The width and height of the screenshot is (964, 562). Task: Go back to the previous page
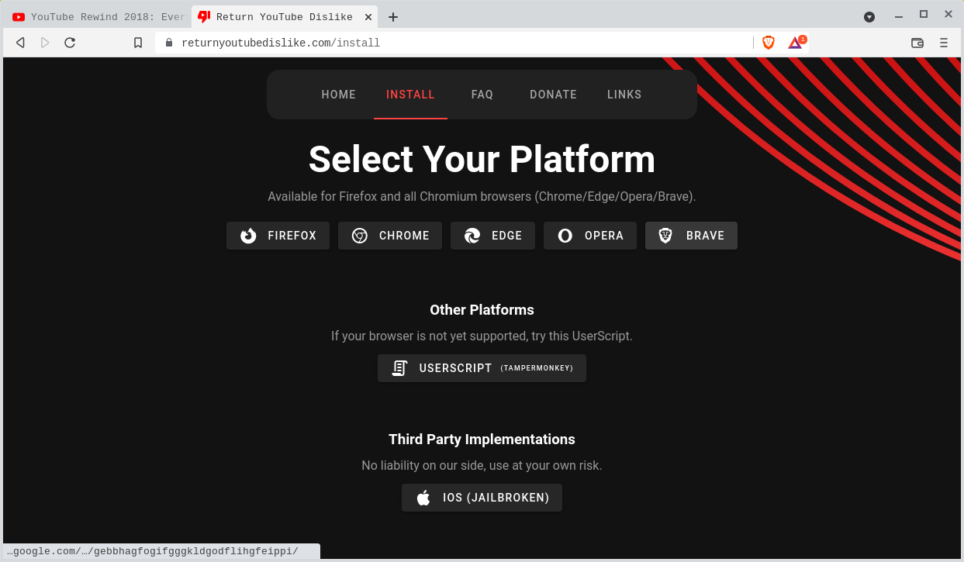(21, 43)
